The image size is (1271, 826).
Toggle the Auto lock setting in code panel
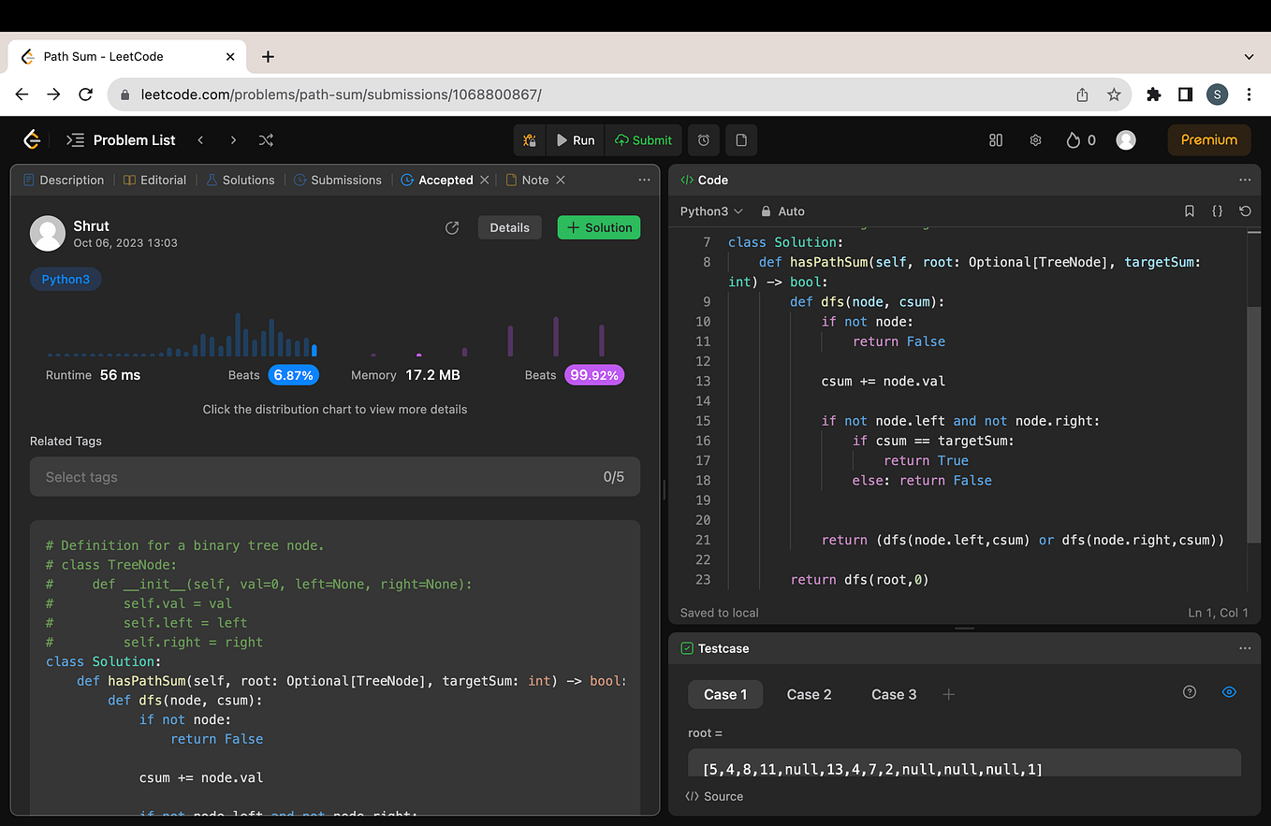pos(782,210)
